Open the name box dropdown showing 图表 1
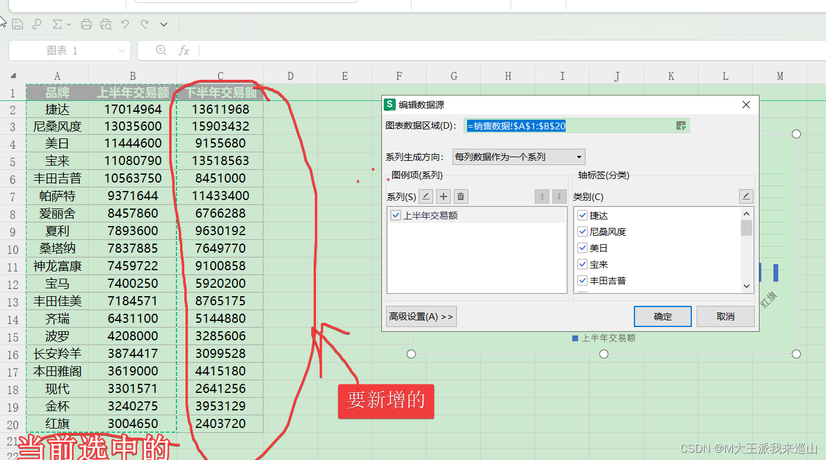 tap(123, 51)
